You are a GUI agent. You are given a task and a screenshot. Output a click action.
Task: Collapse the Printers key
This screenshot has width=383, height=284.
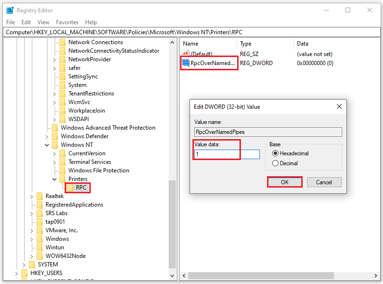point(55,179)
